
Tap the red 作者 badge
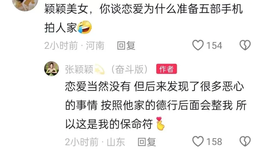coord(166,69)
